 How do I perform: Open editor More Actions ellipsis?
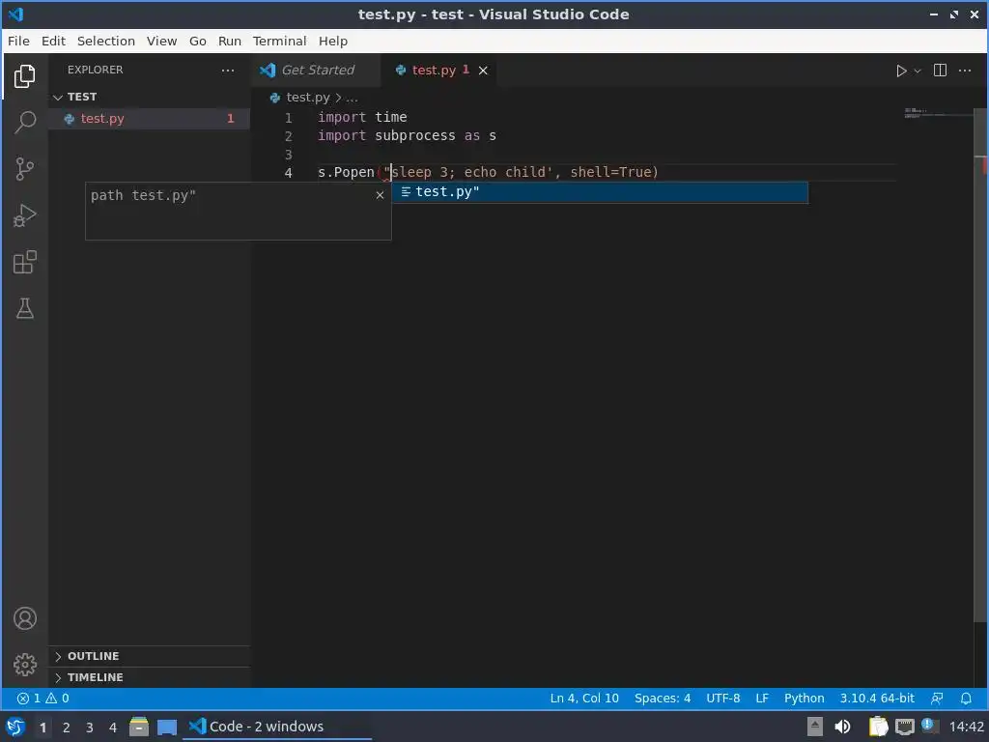(965, 70)
